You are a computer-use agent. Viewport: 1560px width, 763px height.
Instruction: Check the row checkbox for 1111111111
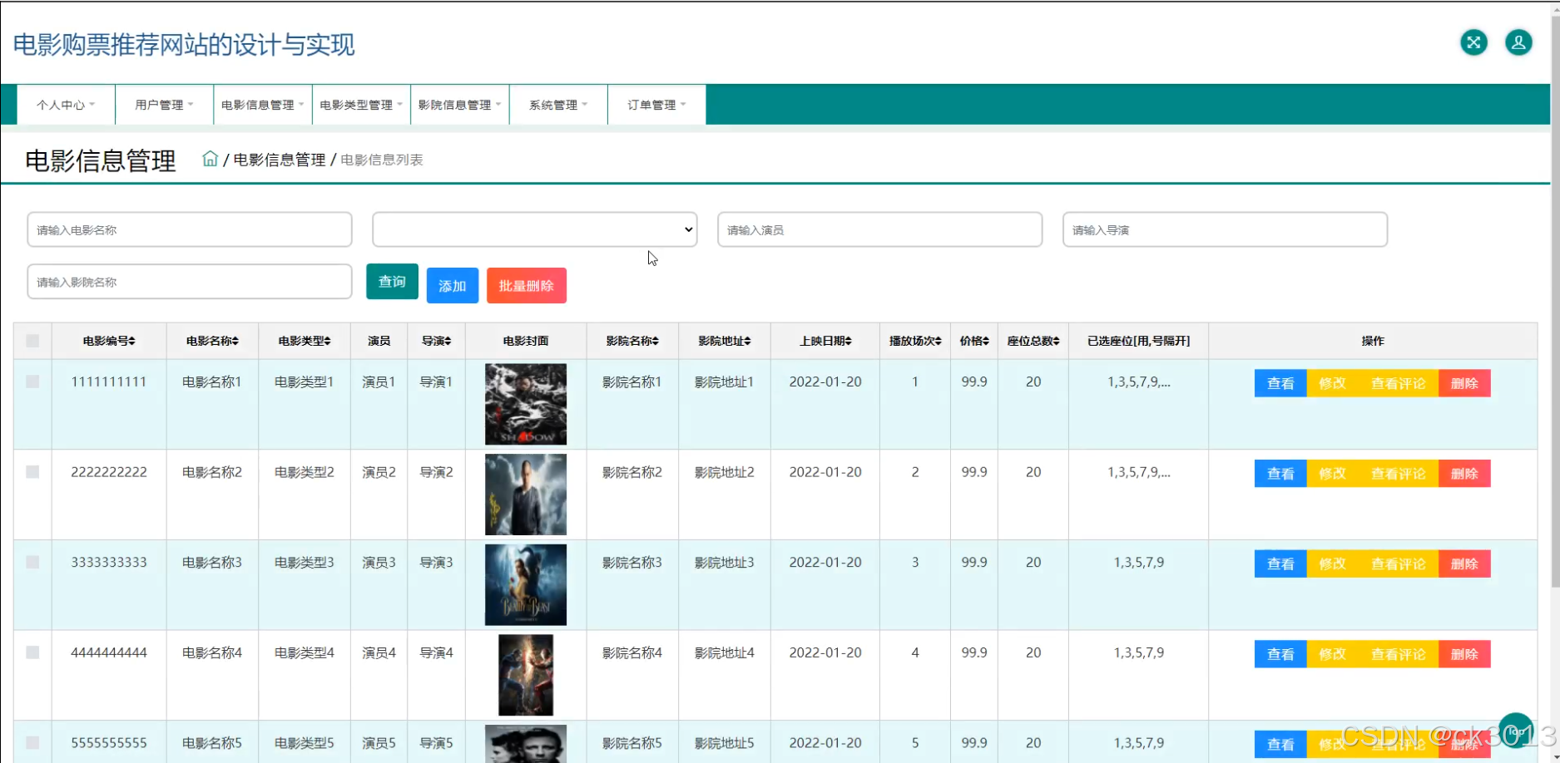pyautogui.click(x=32, y=381)
